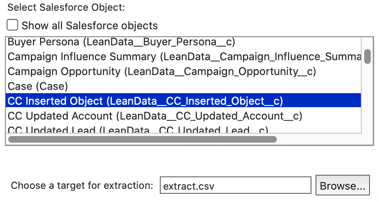Select the partially visible CC Updated Lead row
Image resolution: width=379 pixels, height=202 pixels.
pos(138,129)
